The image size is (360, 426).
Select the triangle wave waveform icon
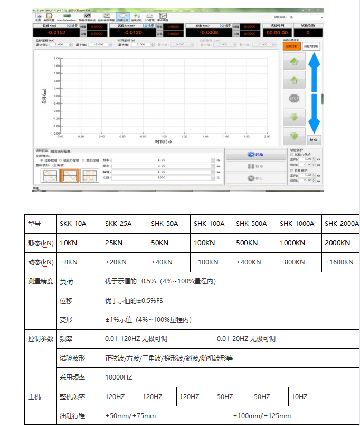[x=70, y=176]
